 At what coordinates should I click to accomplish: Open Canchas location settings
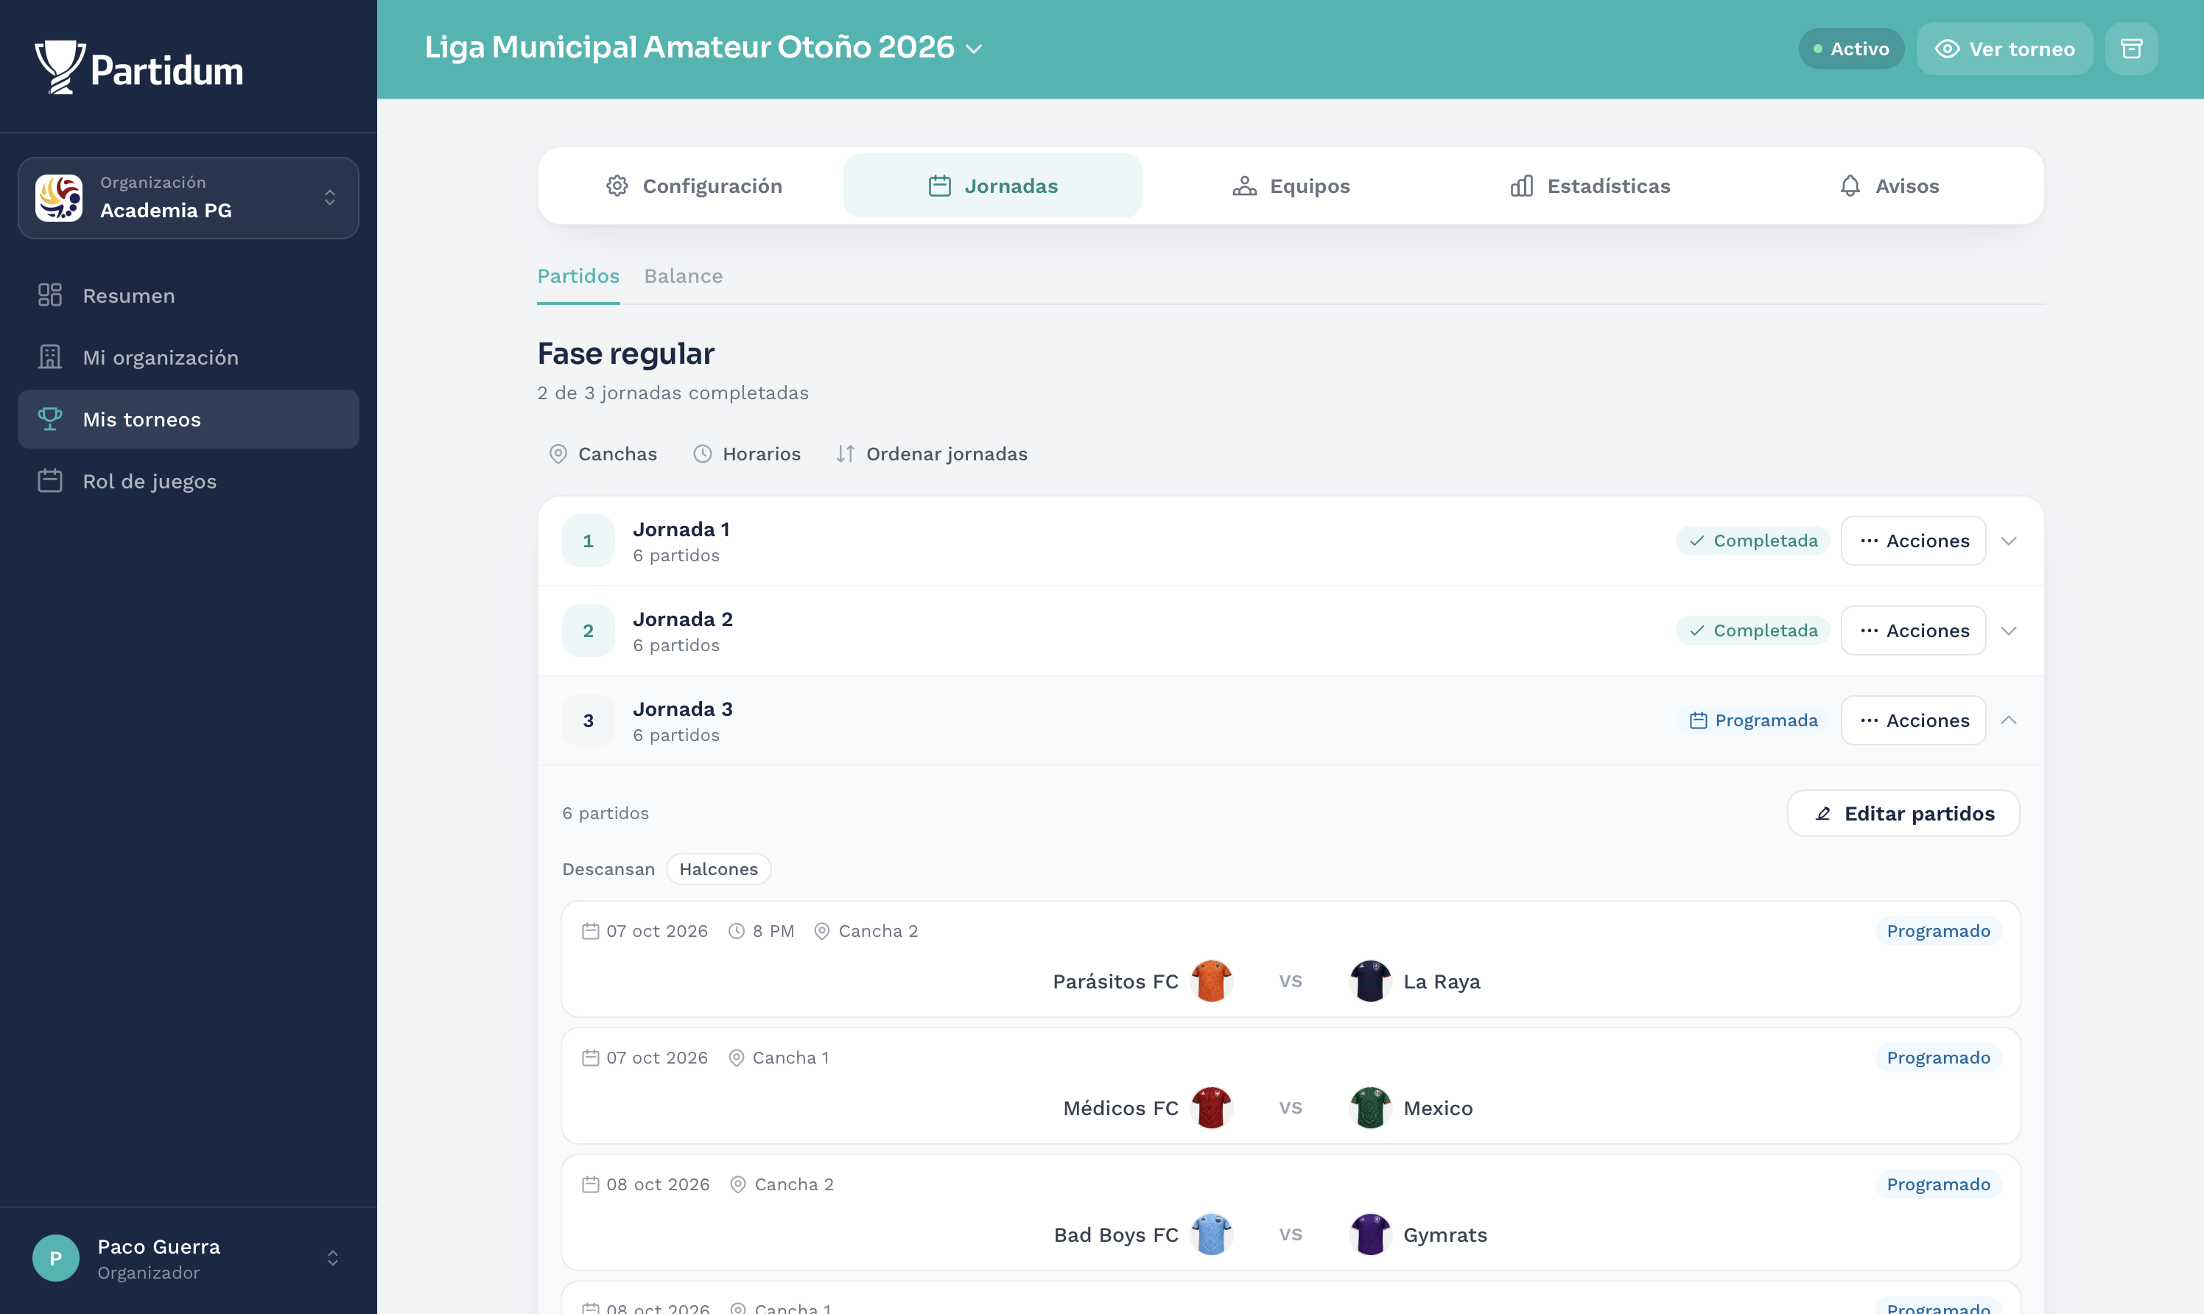pyautogui.click(x=603, y=454)
